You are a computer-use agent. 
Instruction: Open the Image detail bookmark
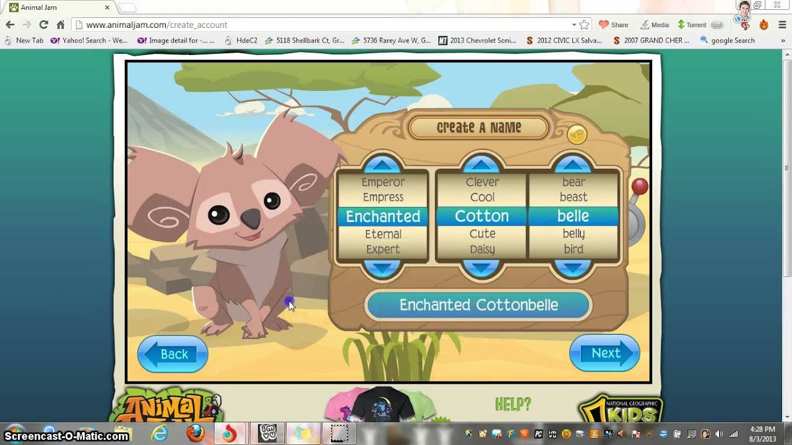176,41
